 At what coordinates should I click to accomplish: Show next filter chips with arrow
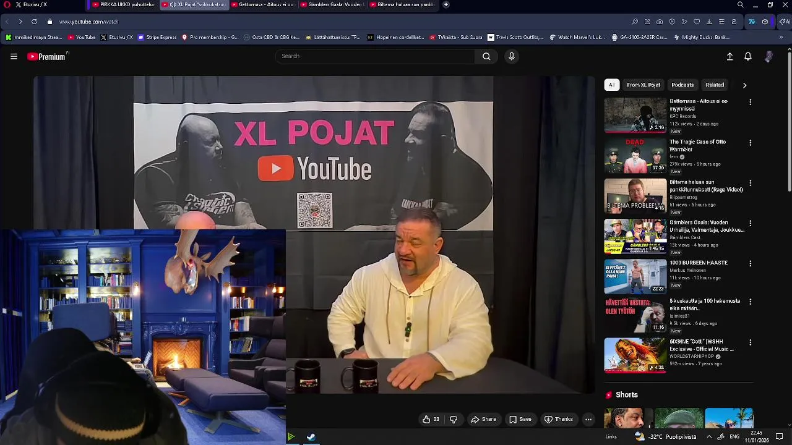pos(744,85)
